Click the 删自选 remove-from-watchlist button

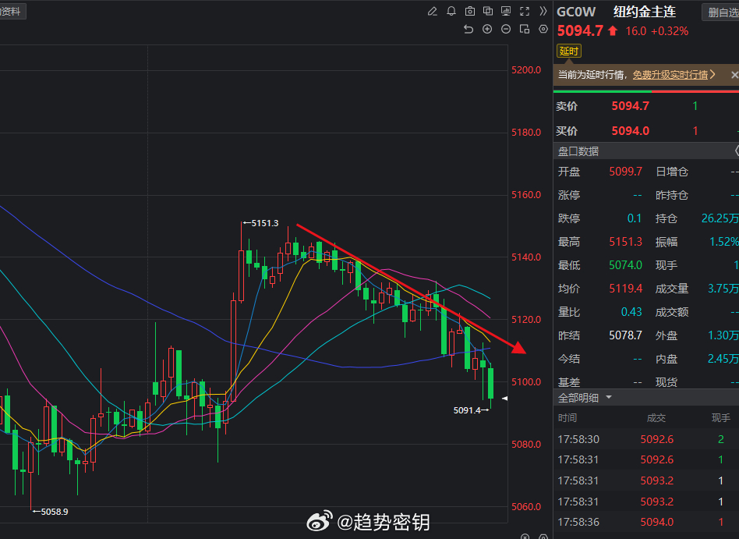tap(725, 11)
